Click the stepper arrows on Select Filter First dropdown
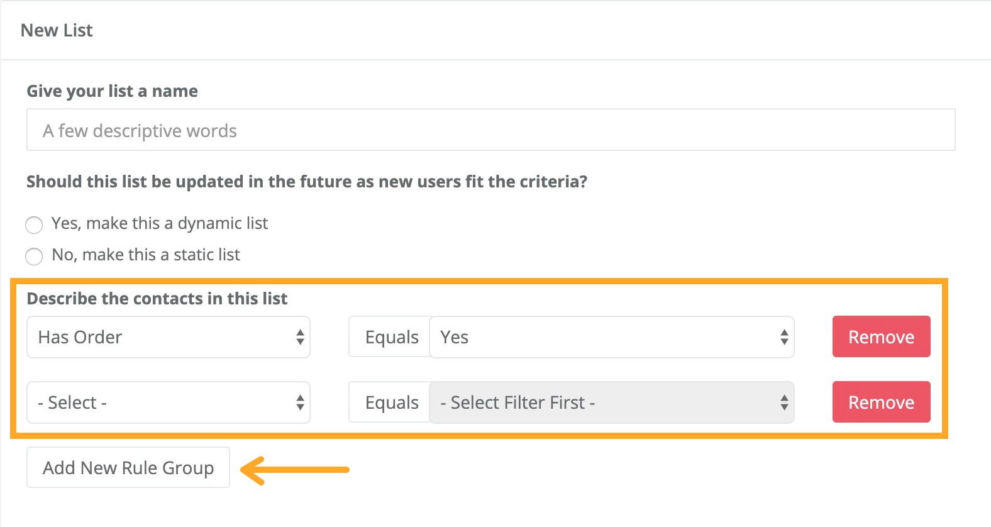 tap(783, 402)
